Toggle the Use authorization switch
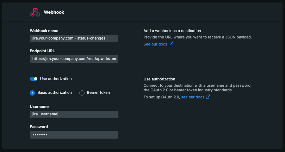Image resolution: width=285 pixels, height=152 pixels. point(34,79)
